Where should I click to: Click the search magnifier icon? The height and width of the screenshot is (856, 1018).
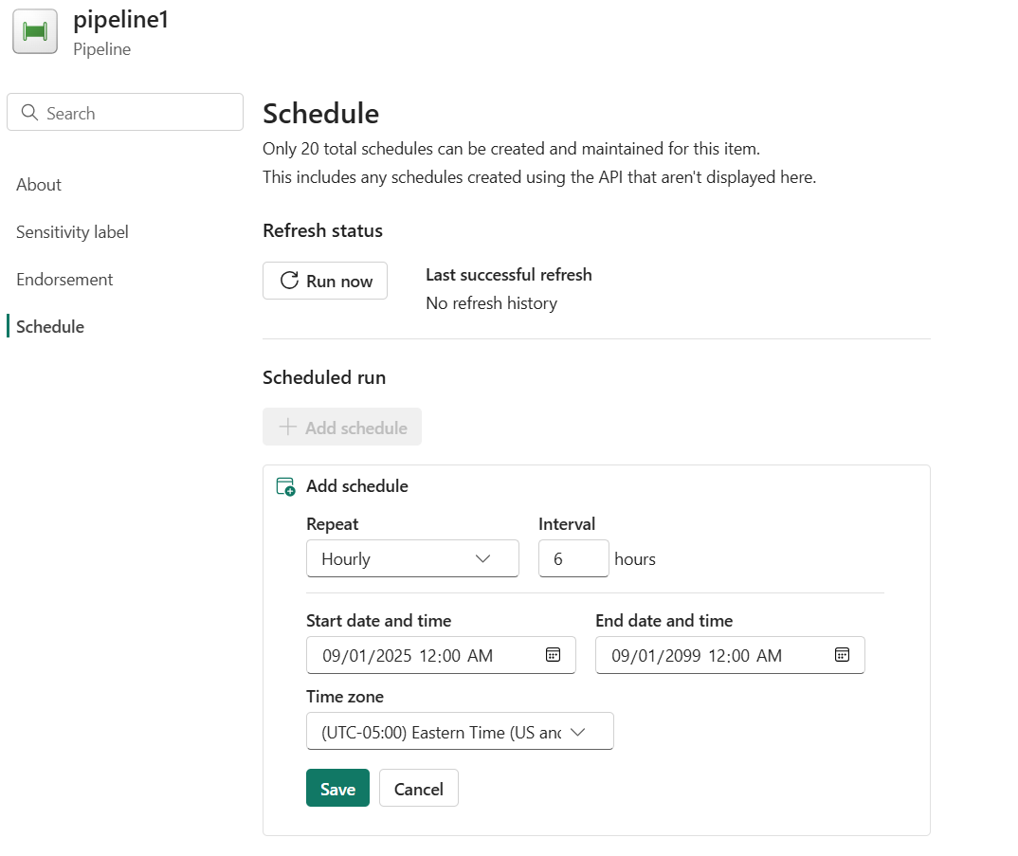point(29,113)
